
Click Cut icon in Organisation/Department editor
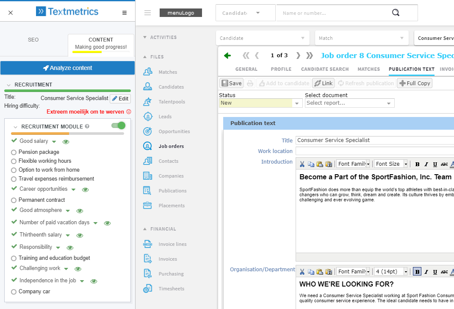pyautogui.click(x=302, y=272)
